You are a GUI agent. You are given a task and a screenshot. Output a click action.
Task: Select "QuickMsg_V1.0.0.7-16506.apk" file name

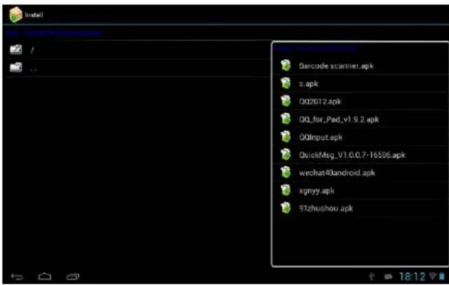click(352, 155)
